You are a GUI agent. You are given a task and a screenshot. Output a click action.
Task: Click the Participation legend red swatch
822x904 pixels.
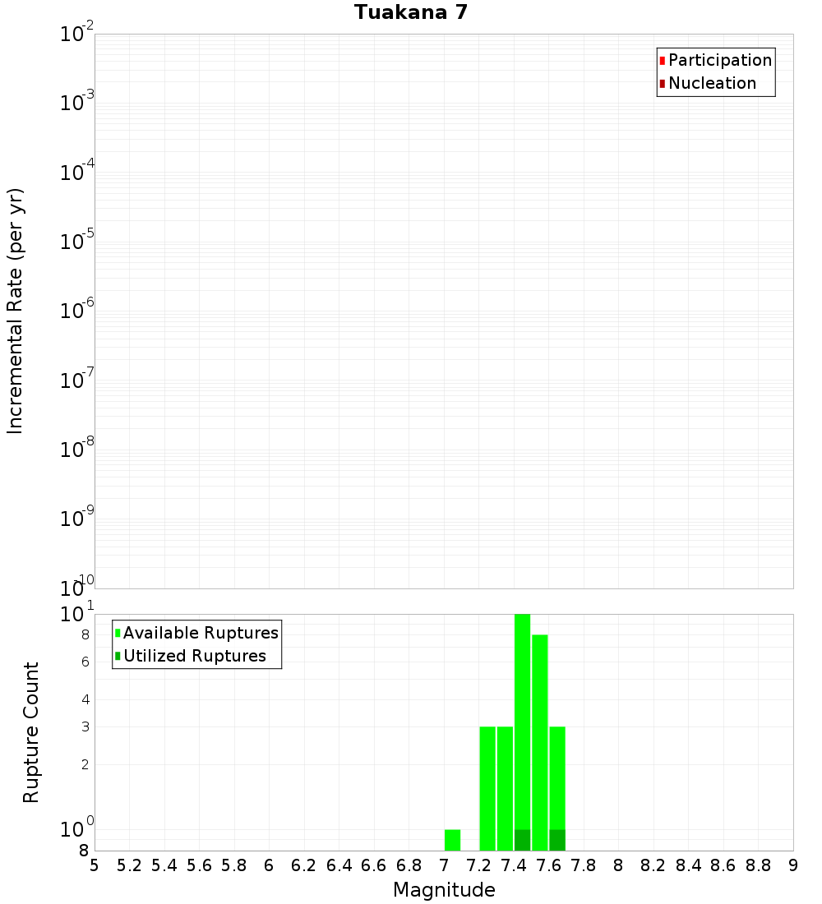click(x=663, y=61)
